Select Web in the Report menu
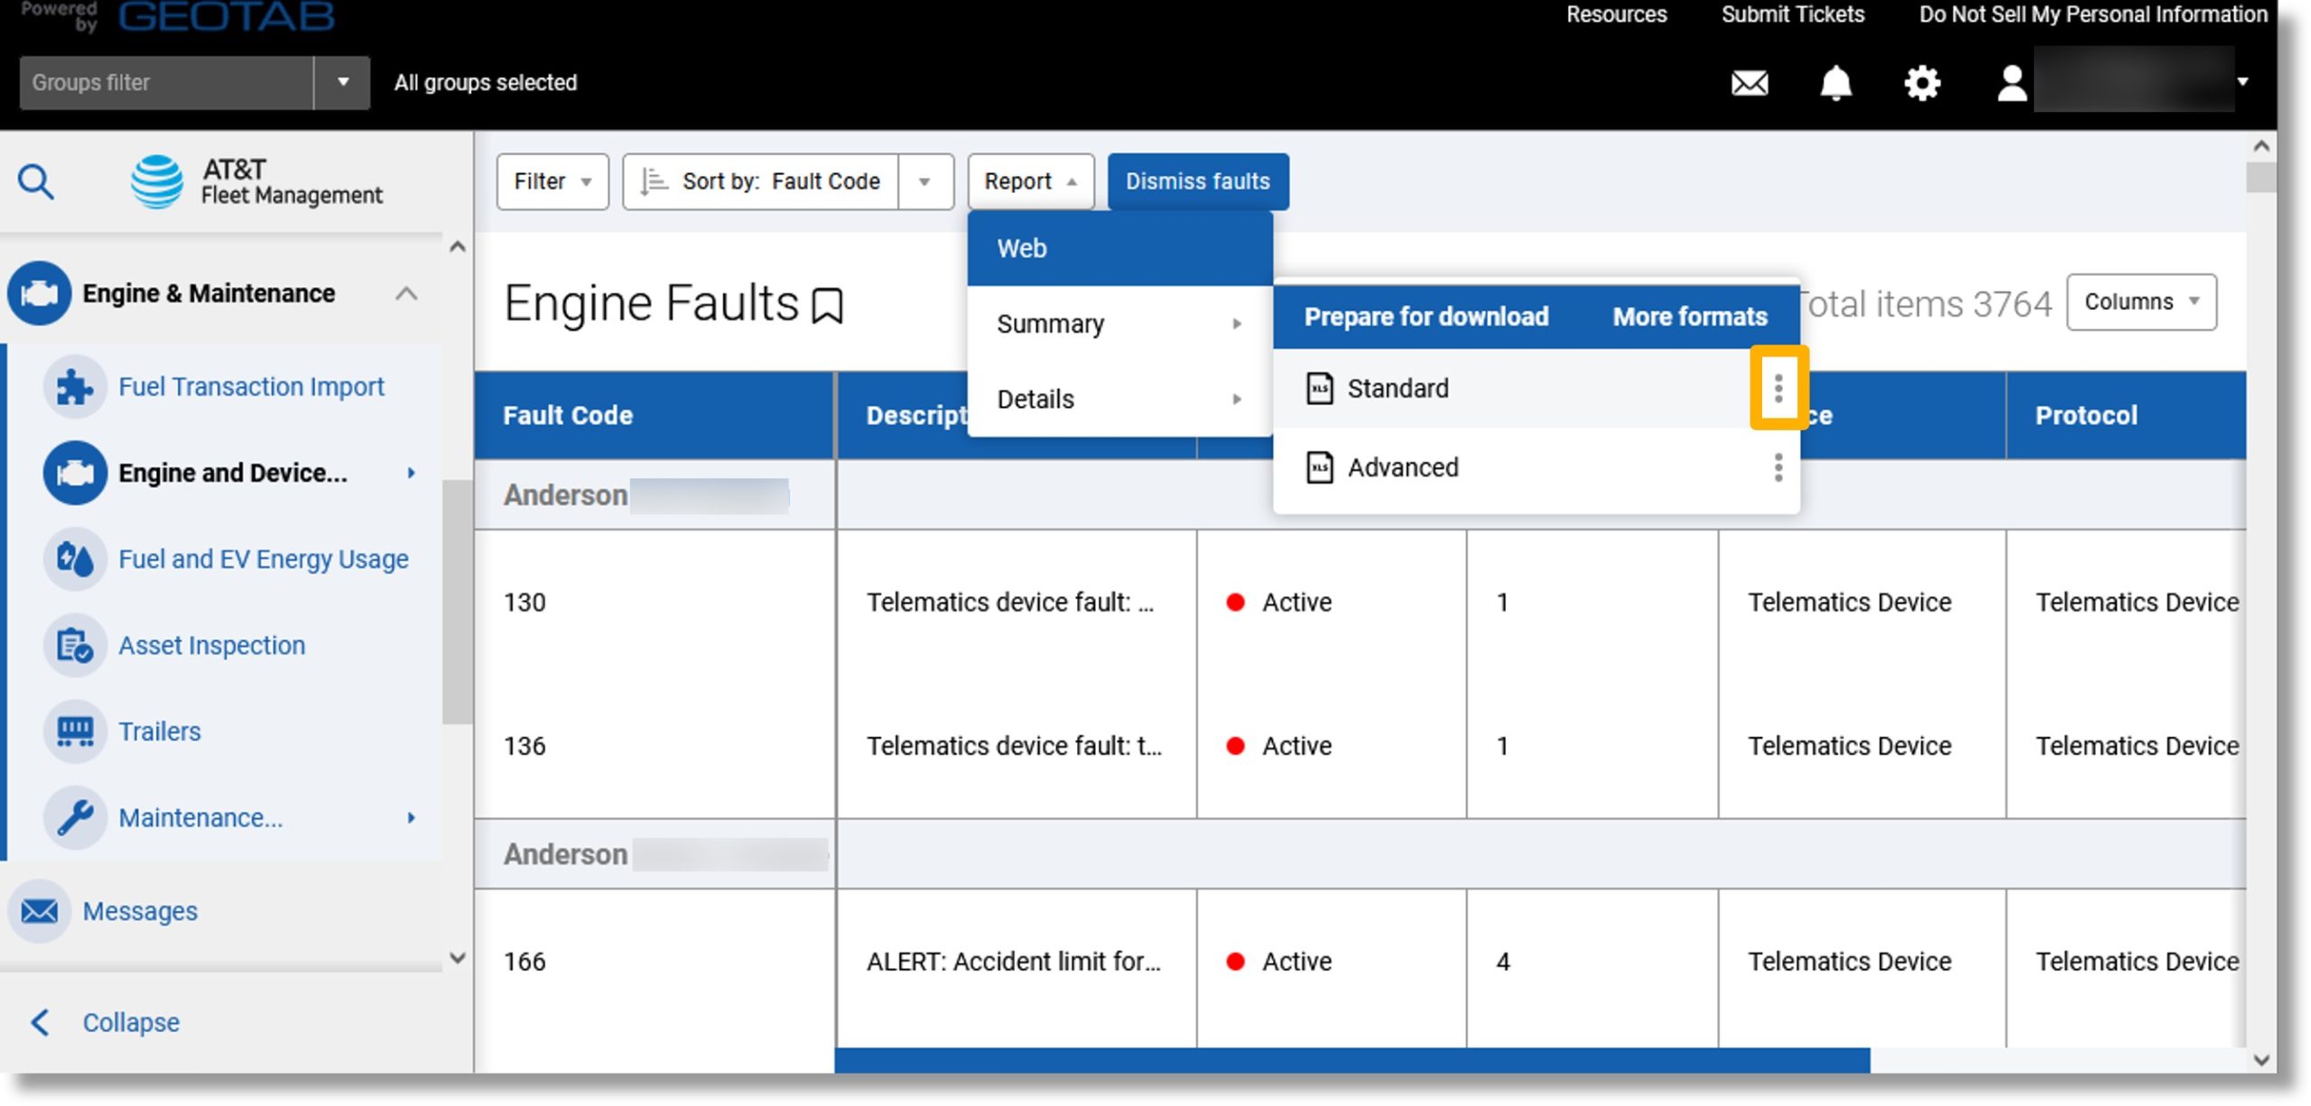2311x1106 pixels. [x=1119, y=248]
